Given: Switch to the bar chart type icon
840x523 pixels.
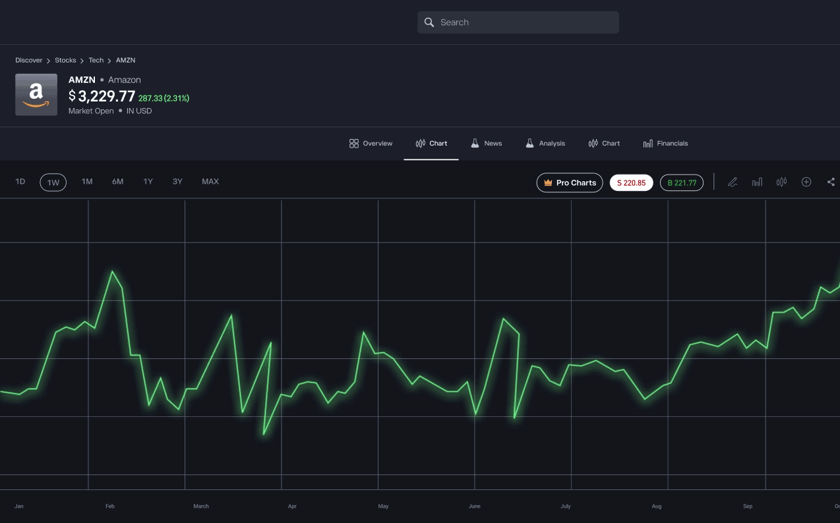Looking at the screenshot, I should point(757,182).
